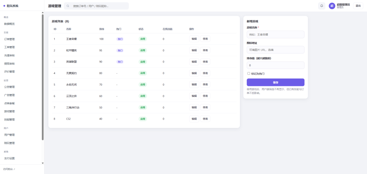Click the 退出 logout button
Screen dimensions: 367x174
pos(358,6)
